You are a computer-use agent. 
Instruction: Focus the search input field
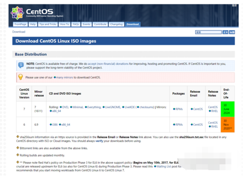click(208, 32)
